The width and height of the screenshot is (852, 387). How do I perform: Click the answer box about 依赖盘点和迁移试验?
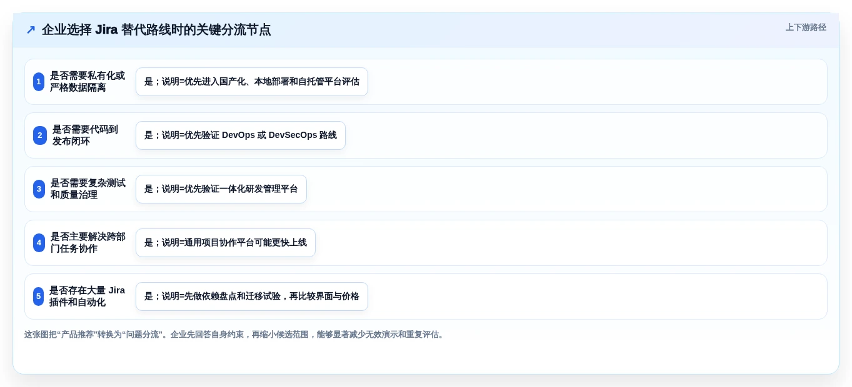coord(252,296)
